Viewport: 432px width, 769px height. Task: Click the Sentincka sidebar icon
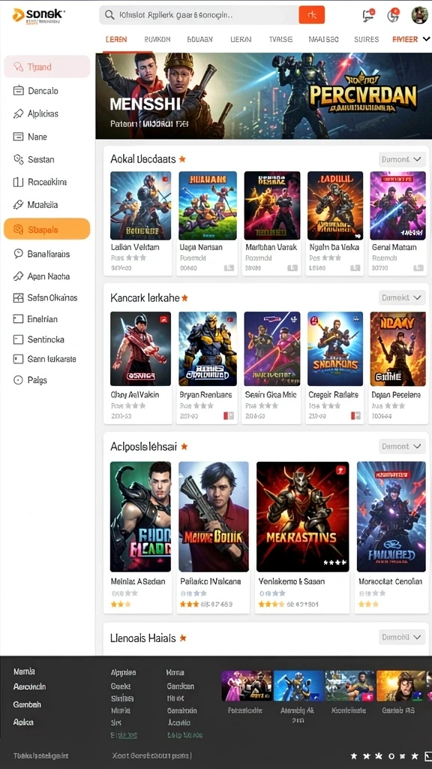pos(19,339)
